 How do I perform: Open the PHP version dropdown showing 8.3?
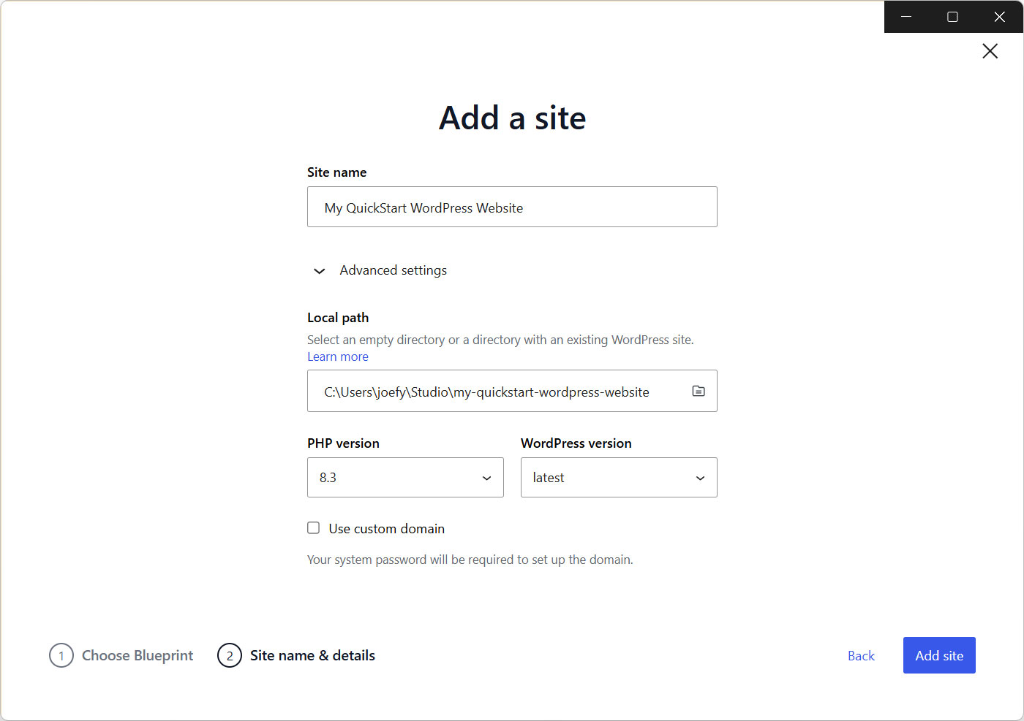405,477
